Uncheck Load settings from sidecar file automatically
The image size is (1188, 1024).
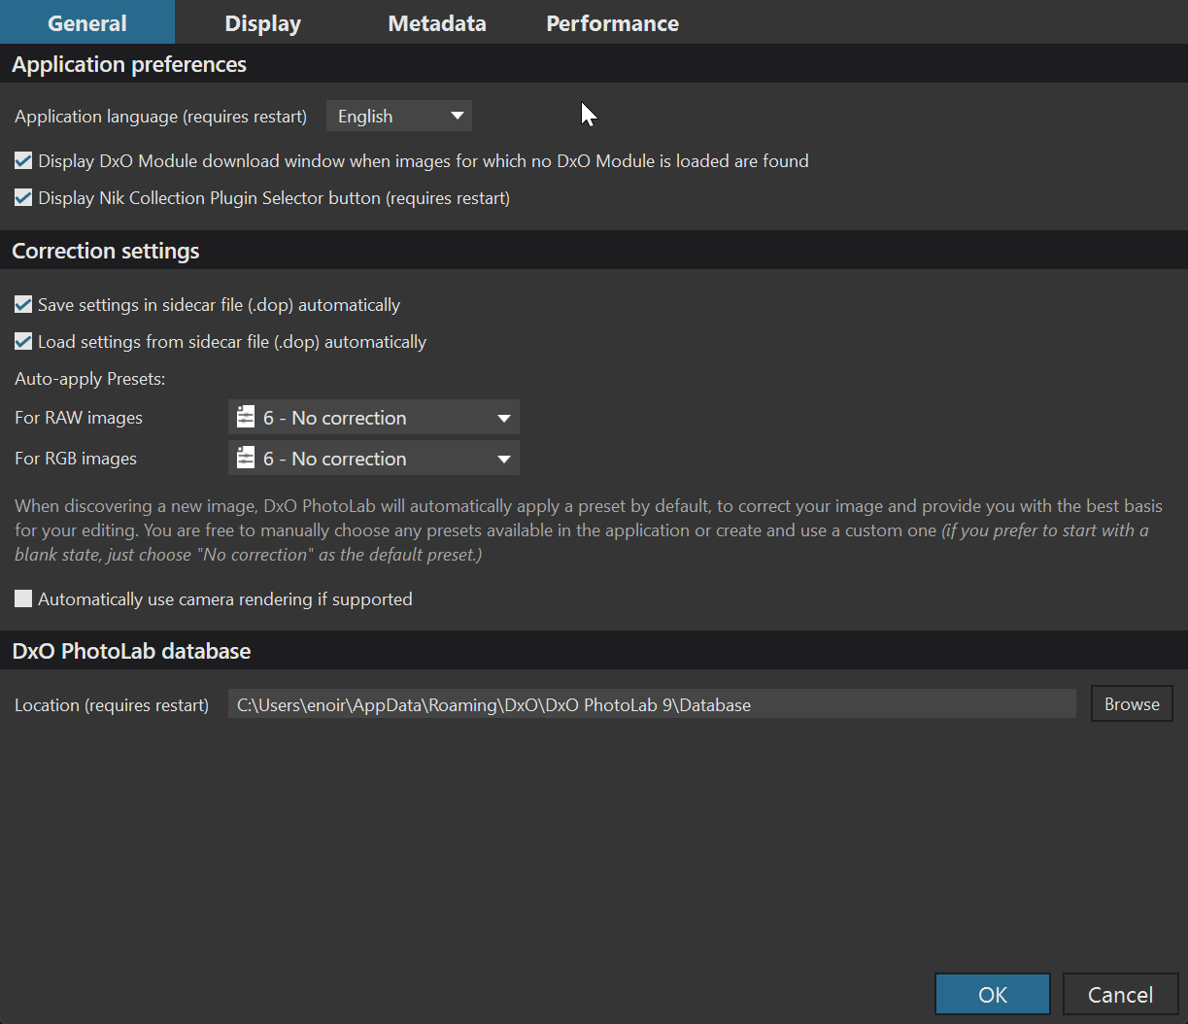(23, 342)
